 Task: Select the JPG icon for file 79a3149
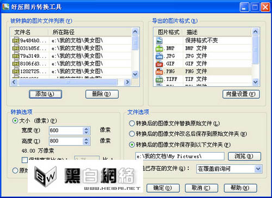(16, 56)
